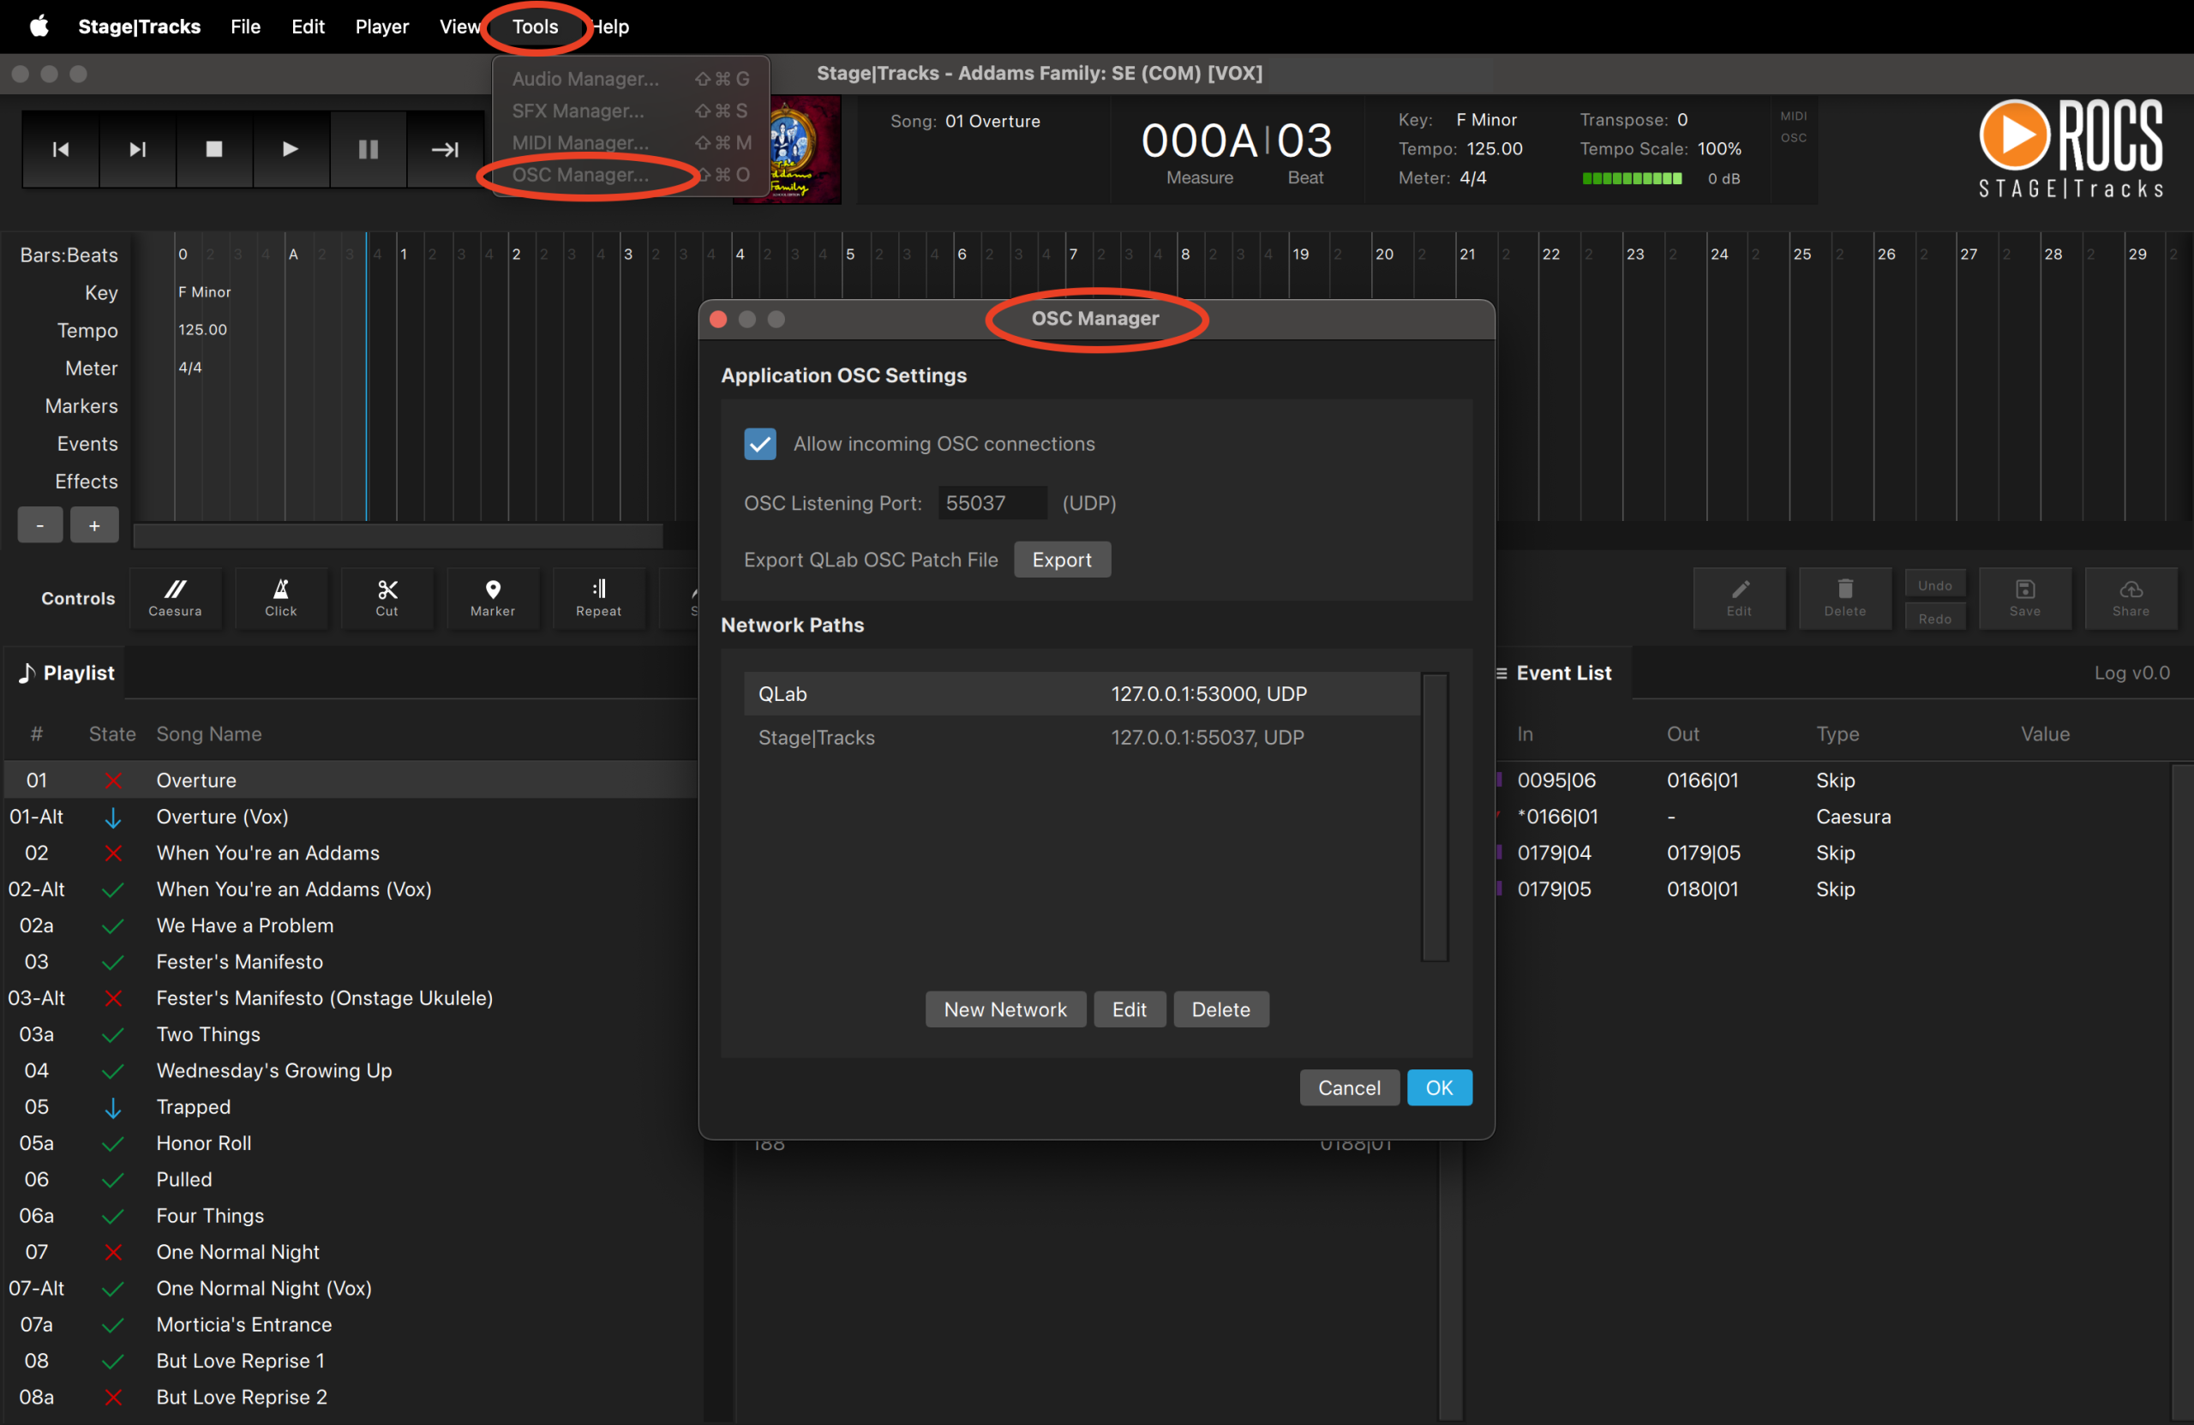Screen dimensions: 2194x1425
Task: Select the QLab network path row
Action: point(1082,694)
